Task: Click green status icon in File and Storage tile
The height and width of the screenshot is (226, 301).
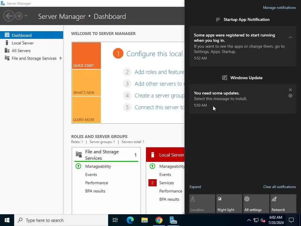Action: (x=78, y=166)
